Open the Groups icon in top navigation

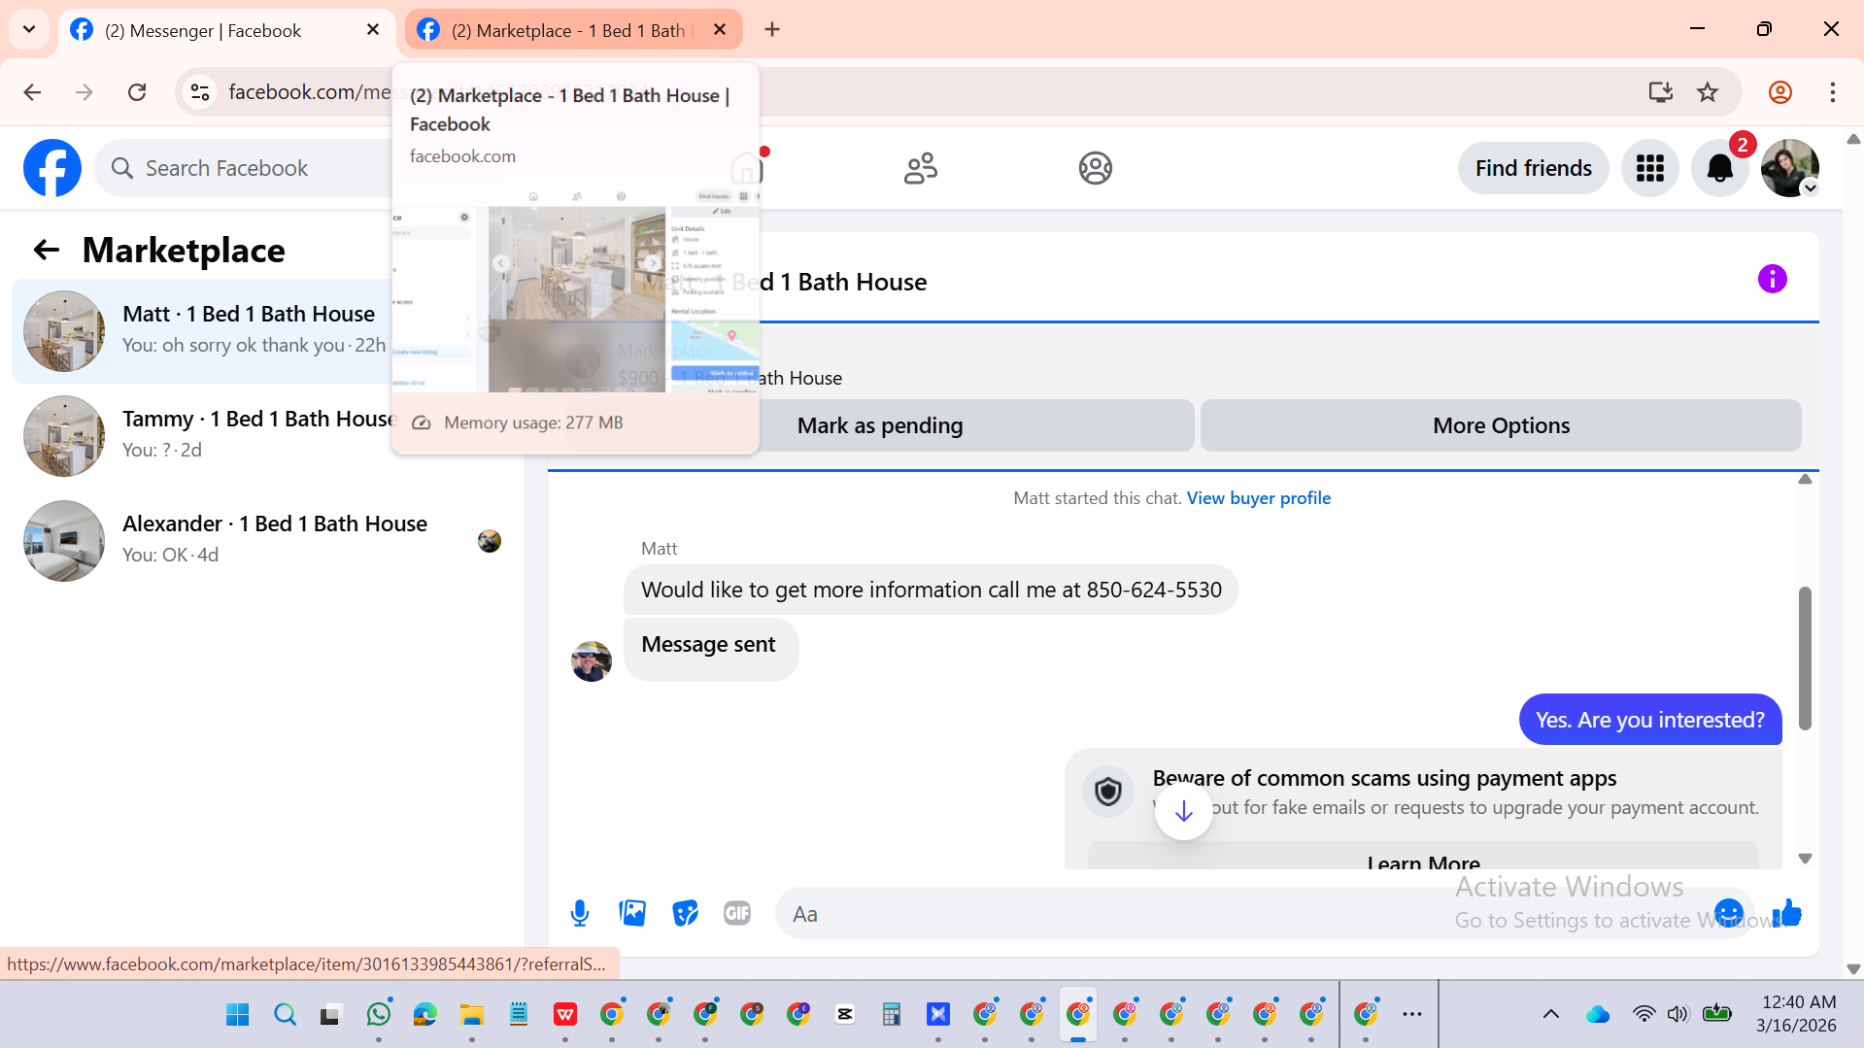[x=1095, y=168]
